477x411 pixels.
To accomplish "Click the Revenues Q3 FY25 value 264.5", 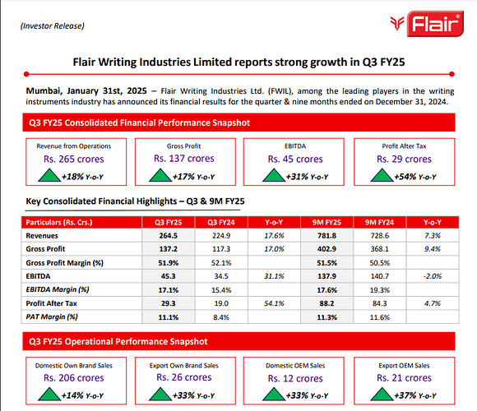I will (x=169, y=236).
